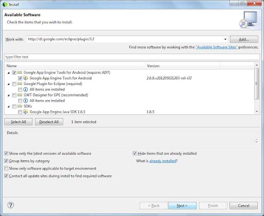
Task: Open the Work with site dropdown arrow
Action: point(225,39)
